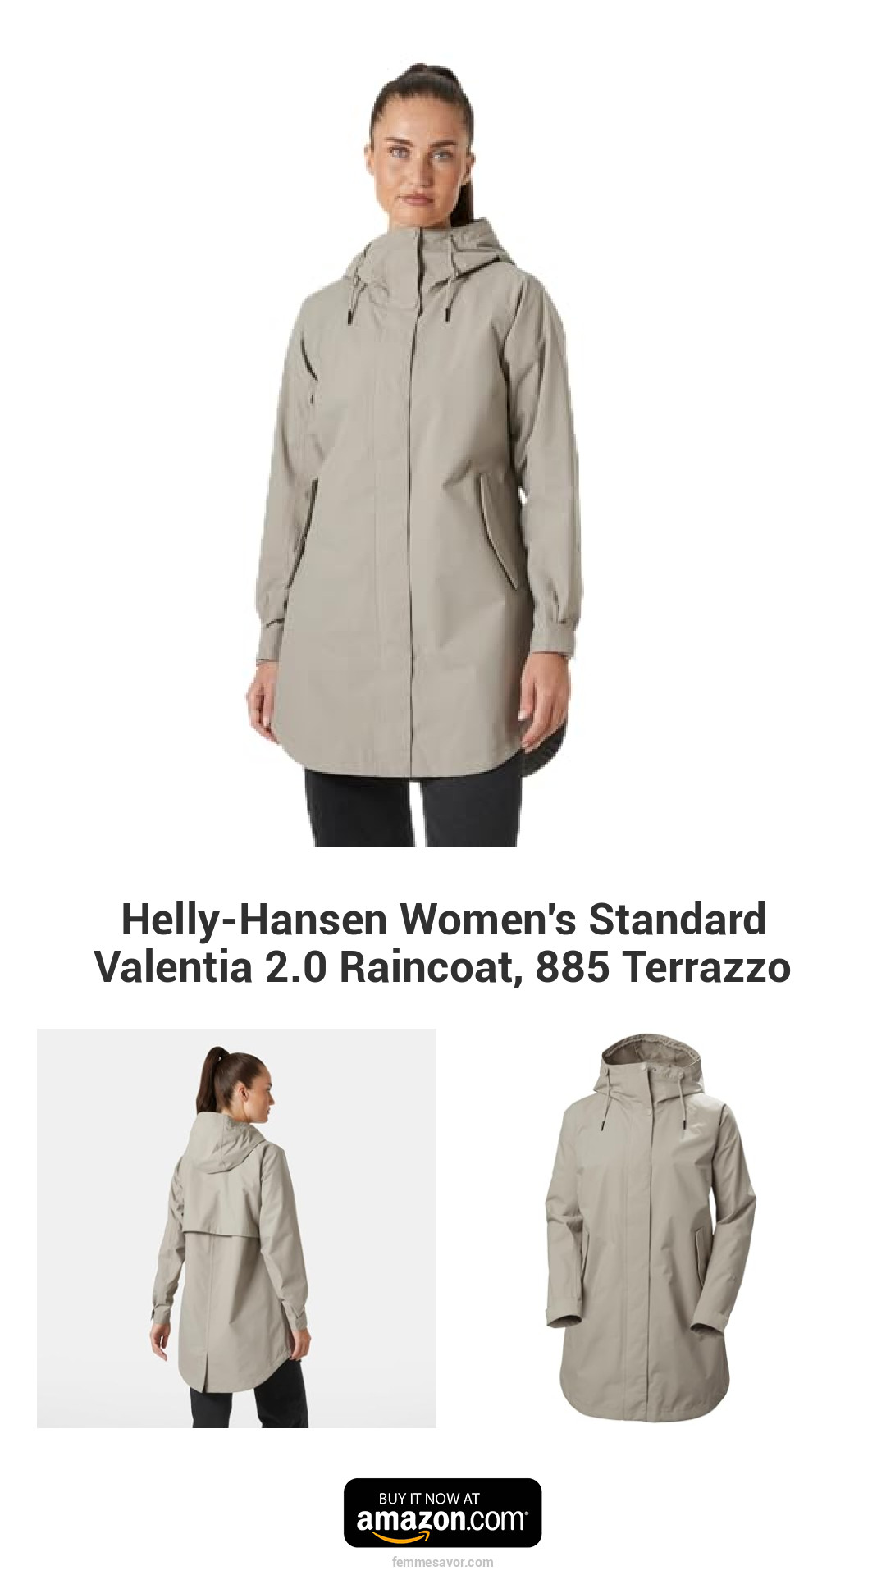
Task: Click the Buy It Now at Amazon button
Action: click(442, 1513)
